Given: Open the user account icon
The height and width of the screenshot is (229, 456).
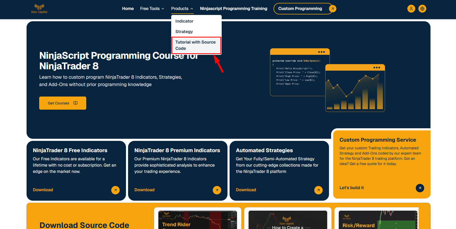Looking at the screenshot, I should [x=411, y=9].
